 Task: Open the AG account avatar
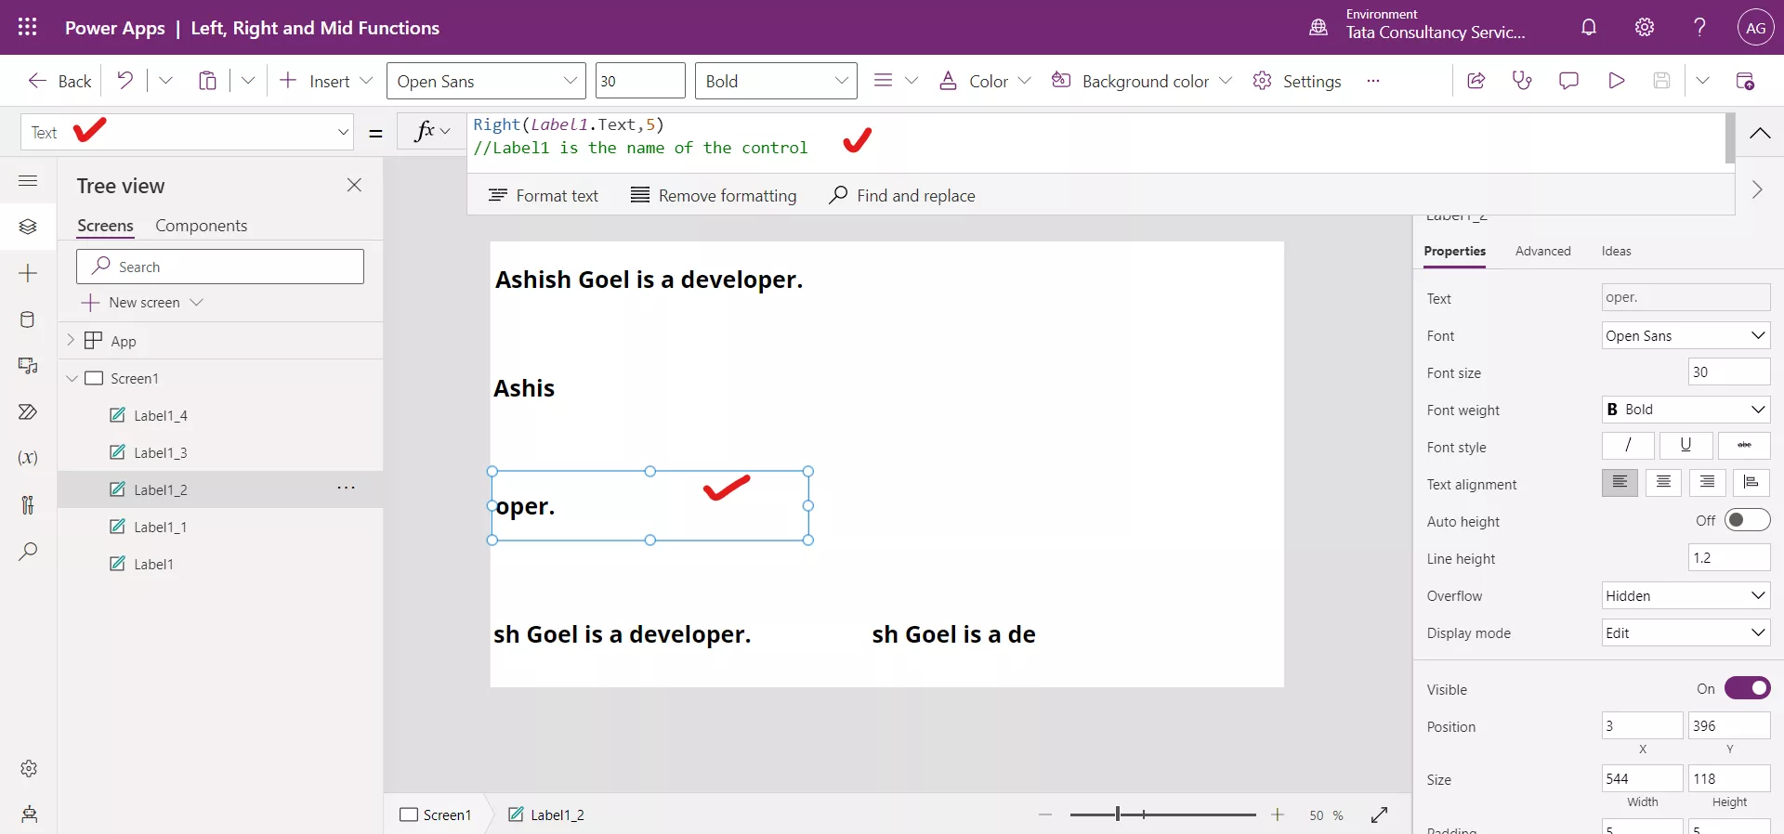pos(1755,28)
